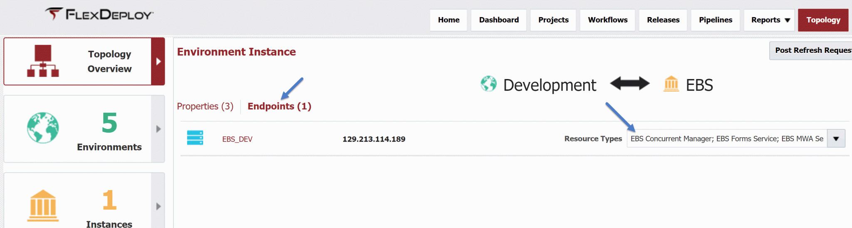The width and height of the screenshot is (852, 228).
Task: Click the double-headed arrow between Development and EBS
Action: (629, 84)
